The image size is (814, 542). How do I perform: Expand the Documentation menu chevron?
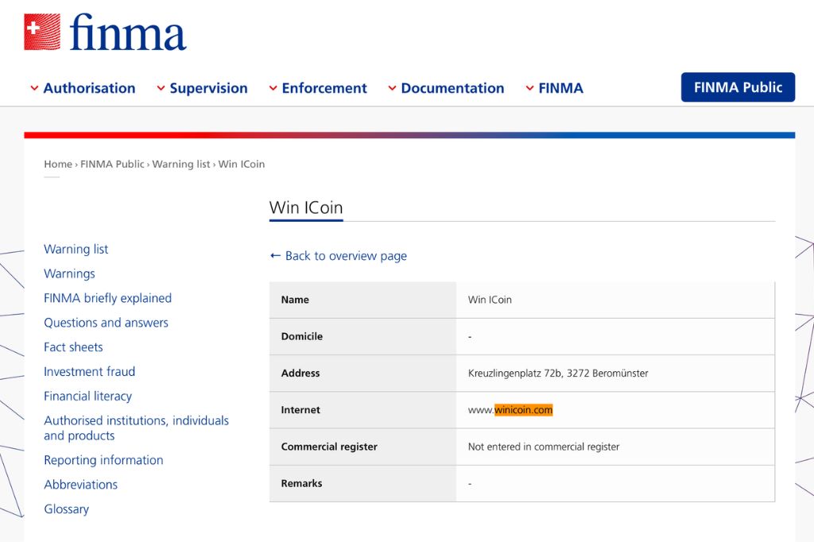click(393, 88)
